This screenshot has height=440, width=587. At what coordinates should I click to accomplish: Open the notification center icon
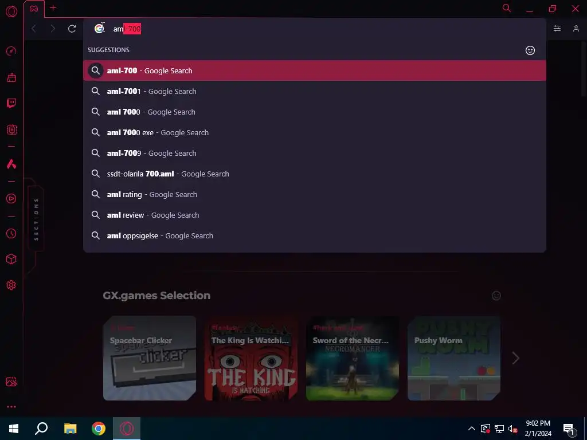[x=569, y=429]
